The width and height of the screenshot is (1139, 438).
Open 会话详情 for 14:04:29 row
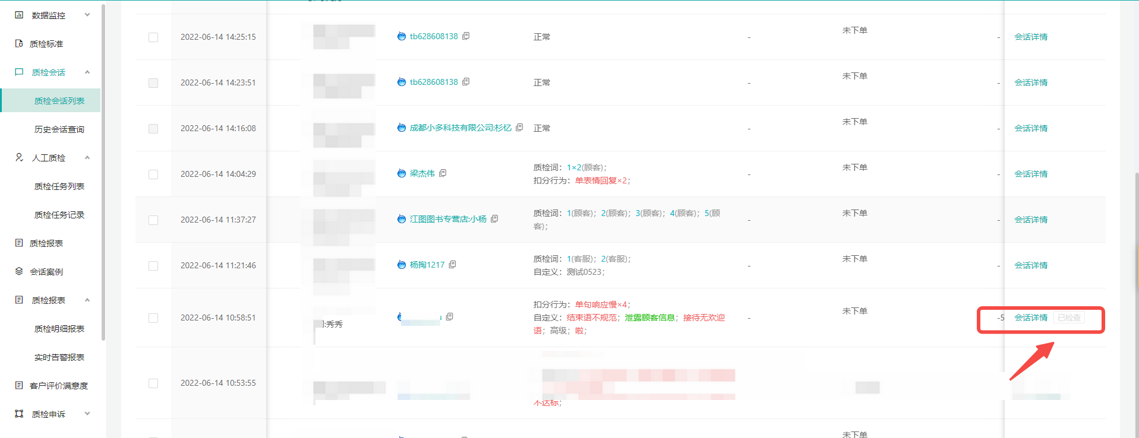1031,174
